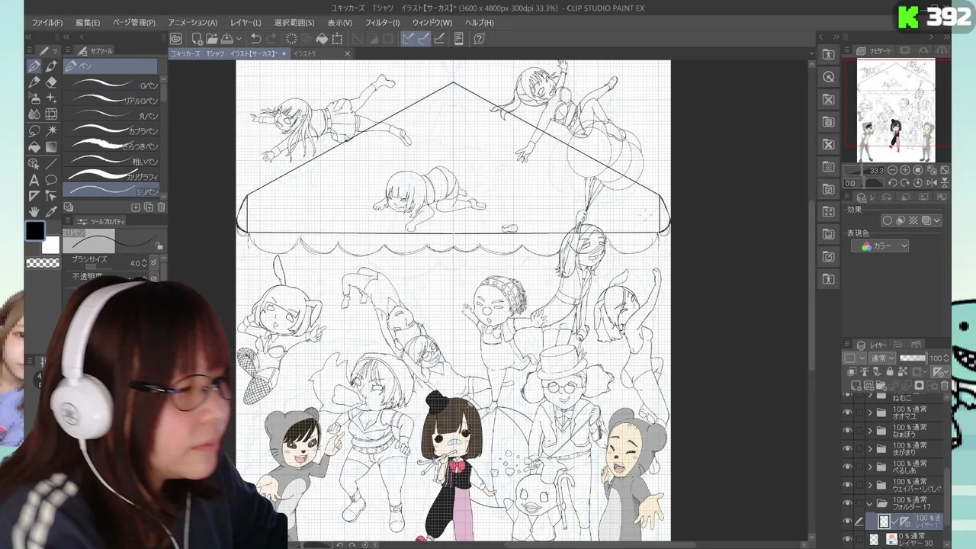The width and height of the screenshot is (976, 549).
Task: Click the Undo arrow in the command bar
Action: pos(256,39)
